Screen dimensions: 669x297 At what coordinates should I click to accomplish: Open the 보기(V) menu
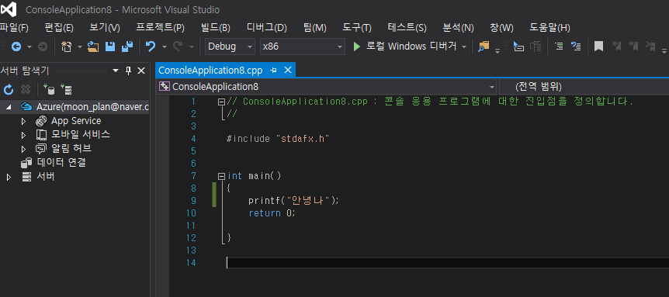(105, 28)
